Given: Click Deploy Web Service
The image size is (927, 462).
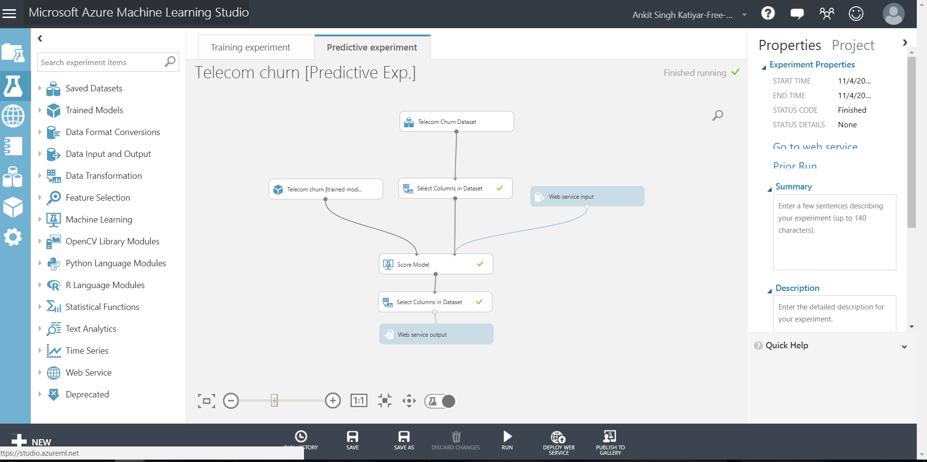Looking at the screenshot, I should point(558,443).
